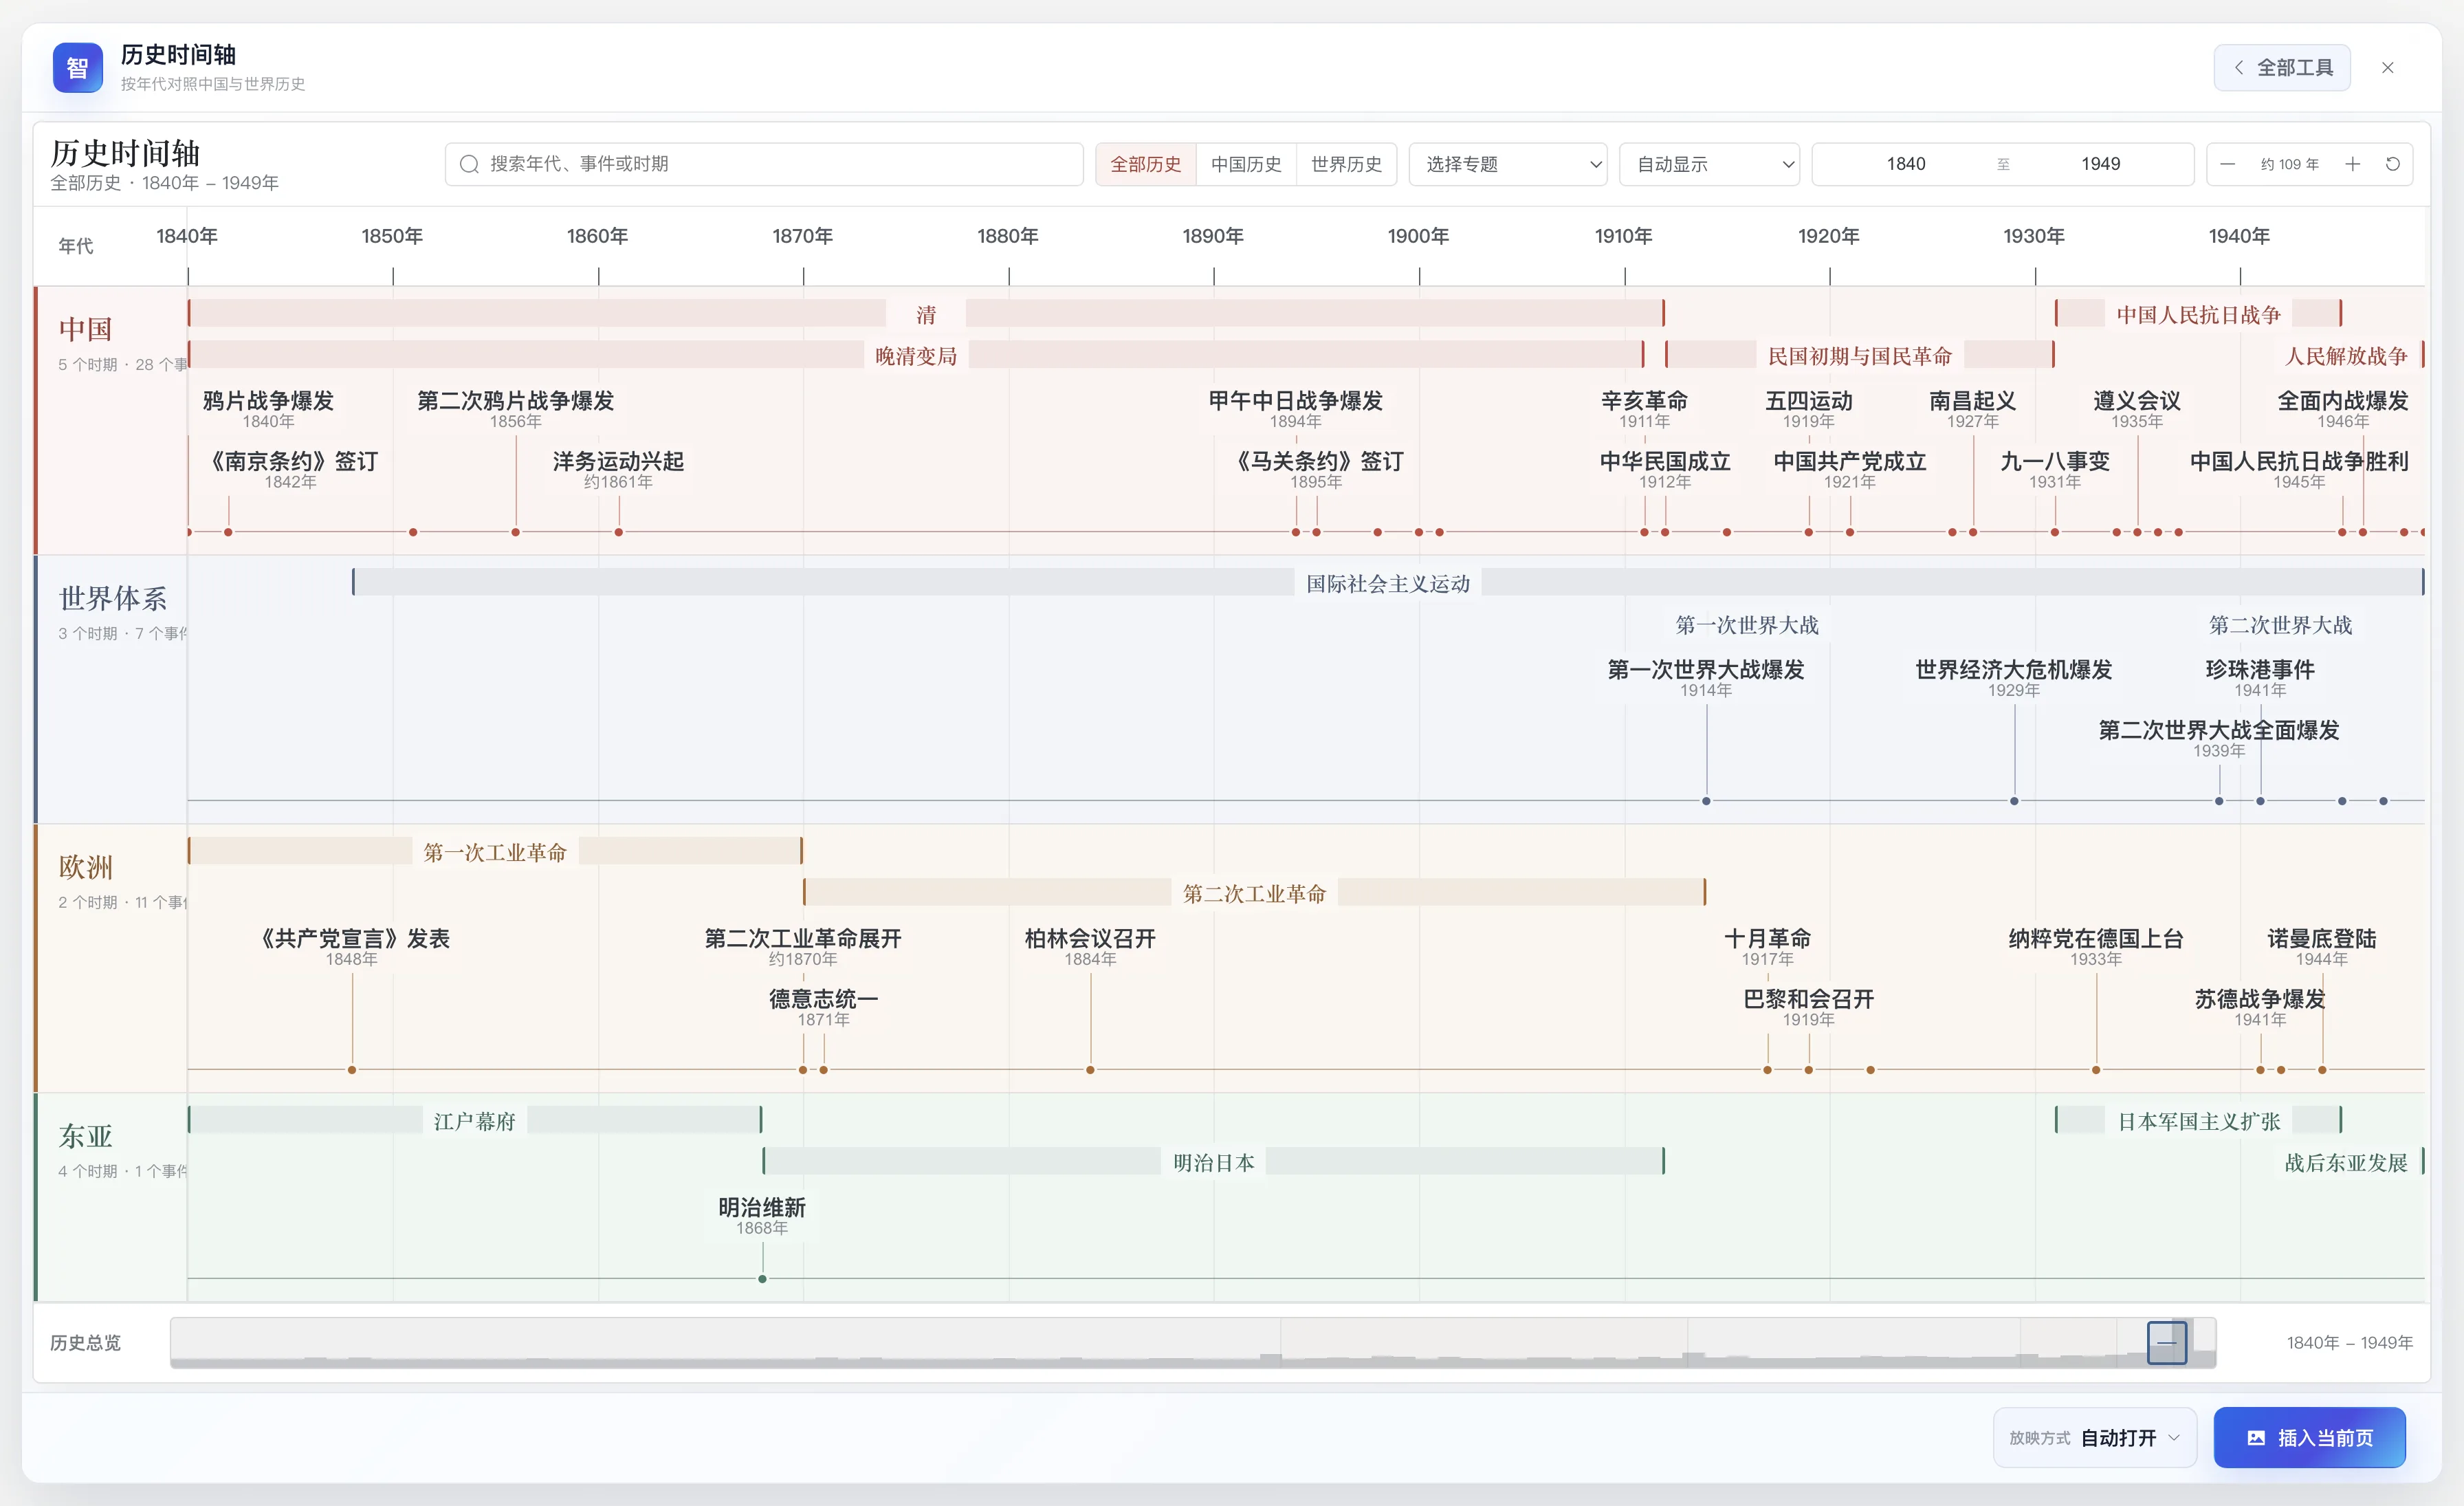The width and height of the screenshot is (2464, 1506).
Task: Reset the timeline zoom with refresh icon
Action: (x=2392, y=164)
